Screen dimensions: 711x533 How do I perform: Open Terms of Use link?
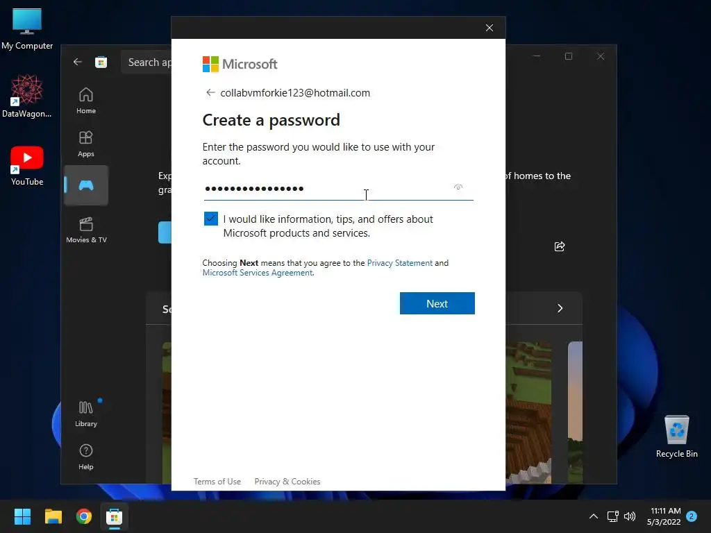[217, 482]
